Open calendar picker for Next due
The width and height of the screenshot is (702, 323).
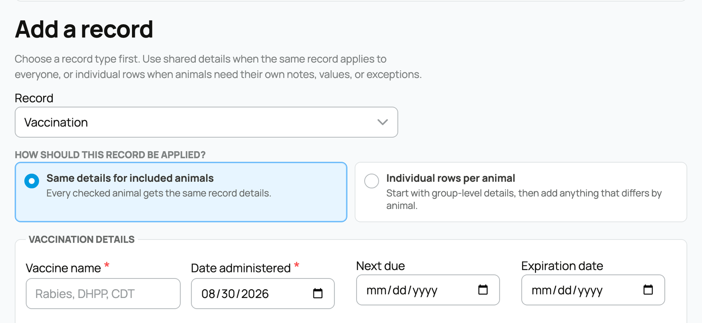(x=483, y=290)
